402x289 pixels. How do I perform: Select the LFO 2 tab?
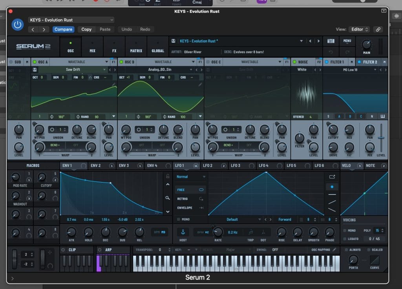tap(214, 165)
